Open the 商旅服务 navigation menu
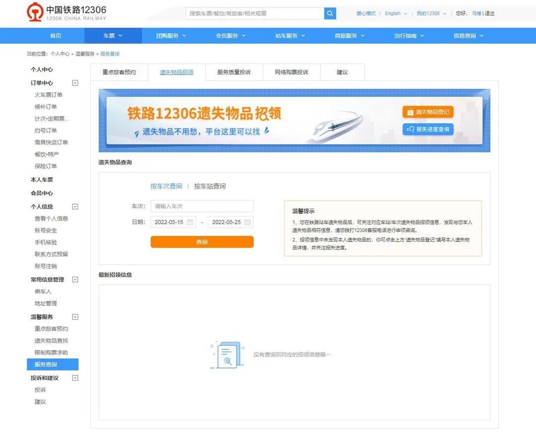536x435 pixels. 350,36
